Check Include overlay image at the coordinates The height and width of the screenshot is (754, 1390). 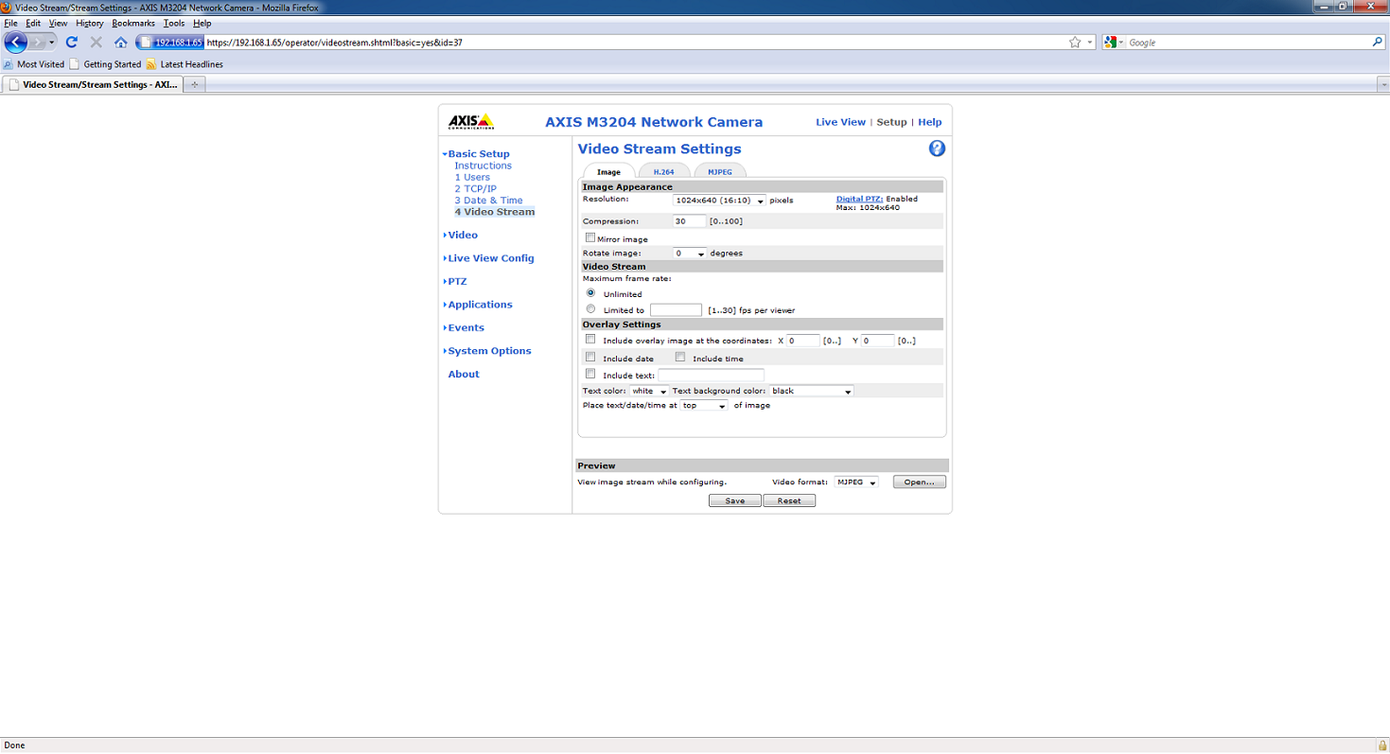tap(590, 339)
